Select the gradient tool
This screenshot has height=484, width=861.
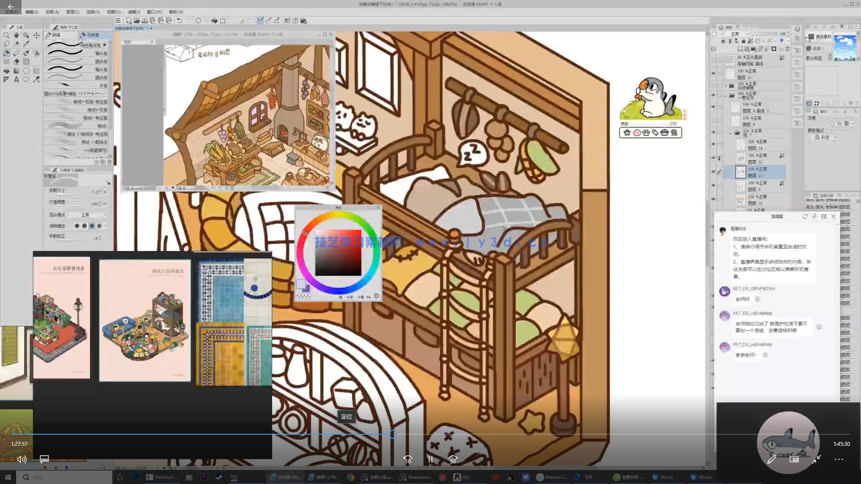[x=16, y=71]
